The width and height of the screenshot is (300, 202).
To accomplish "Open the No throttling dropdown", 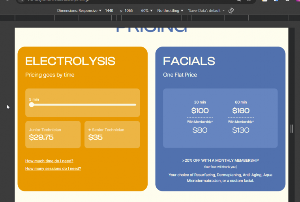I will pyautogui.click(x=170, y=11).
